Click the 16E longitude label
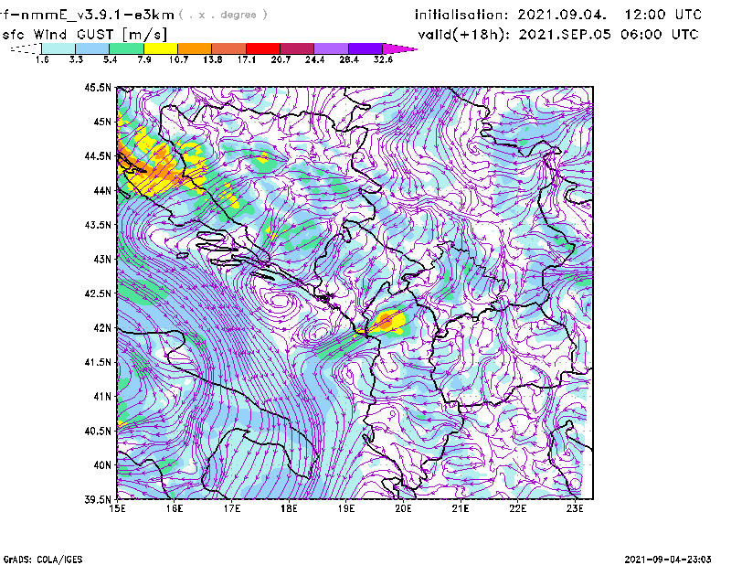The image size is (731, 565). pyautogui.click(x=175, y=508)
